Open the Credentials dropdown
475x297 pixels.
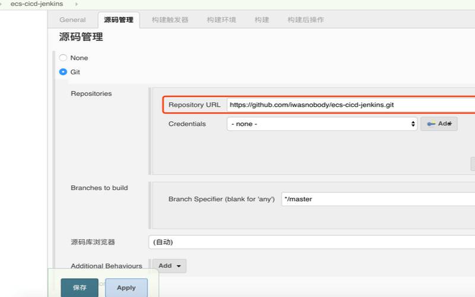[x=322, y=124]
